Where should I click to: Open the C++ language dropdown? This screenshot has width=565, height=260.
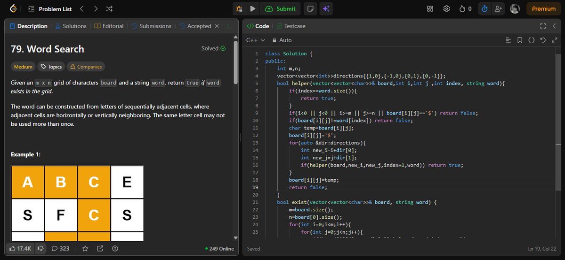coord(256,40)
